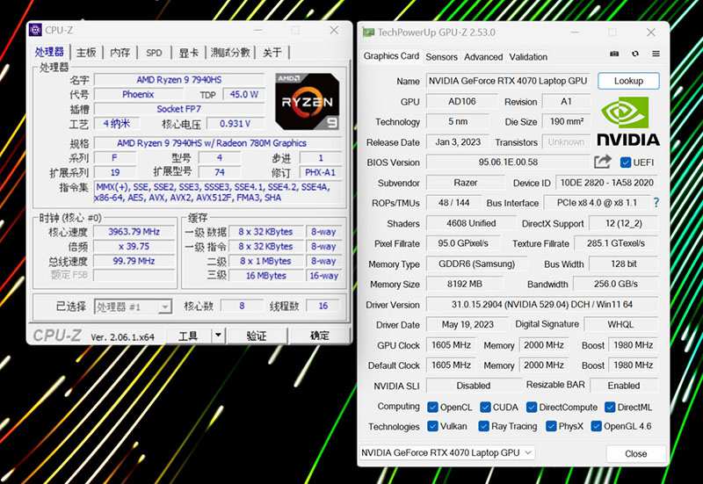Viewport: 703px width, 484px height.
Task: Click the 0.931 V core voltage value
Action: 235,124
